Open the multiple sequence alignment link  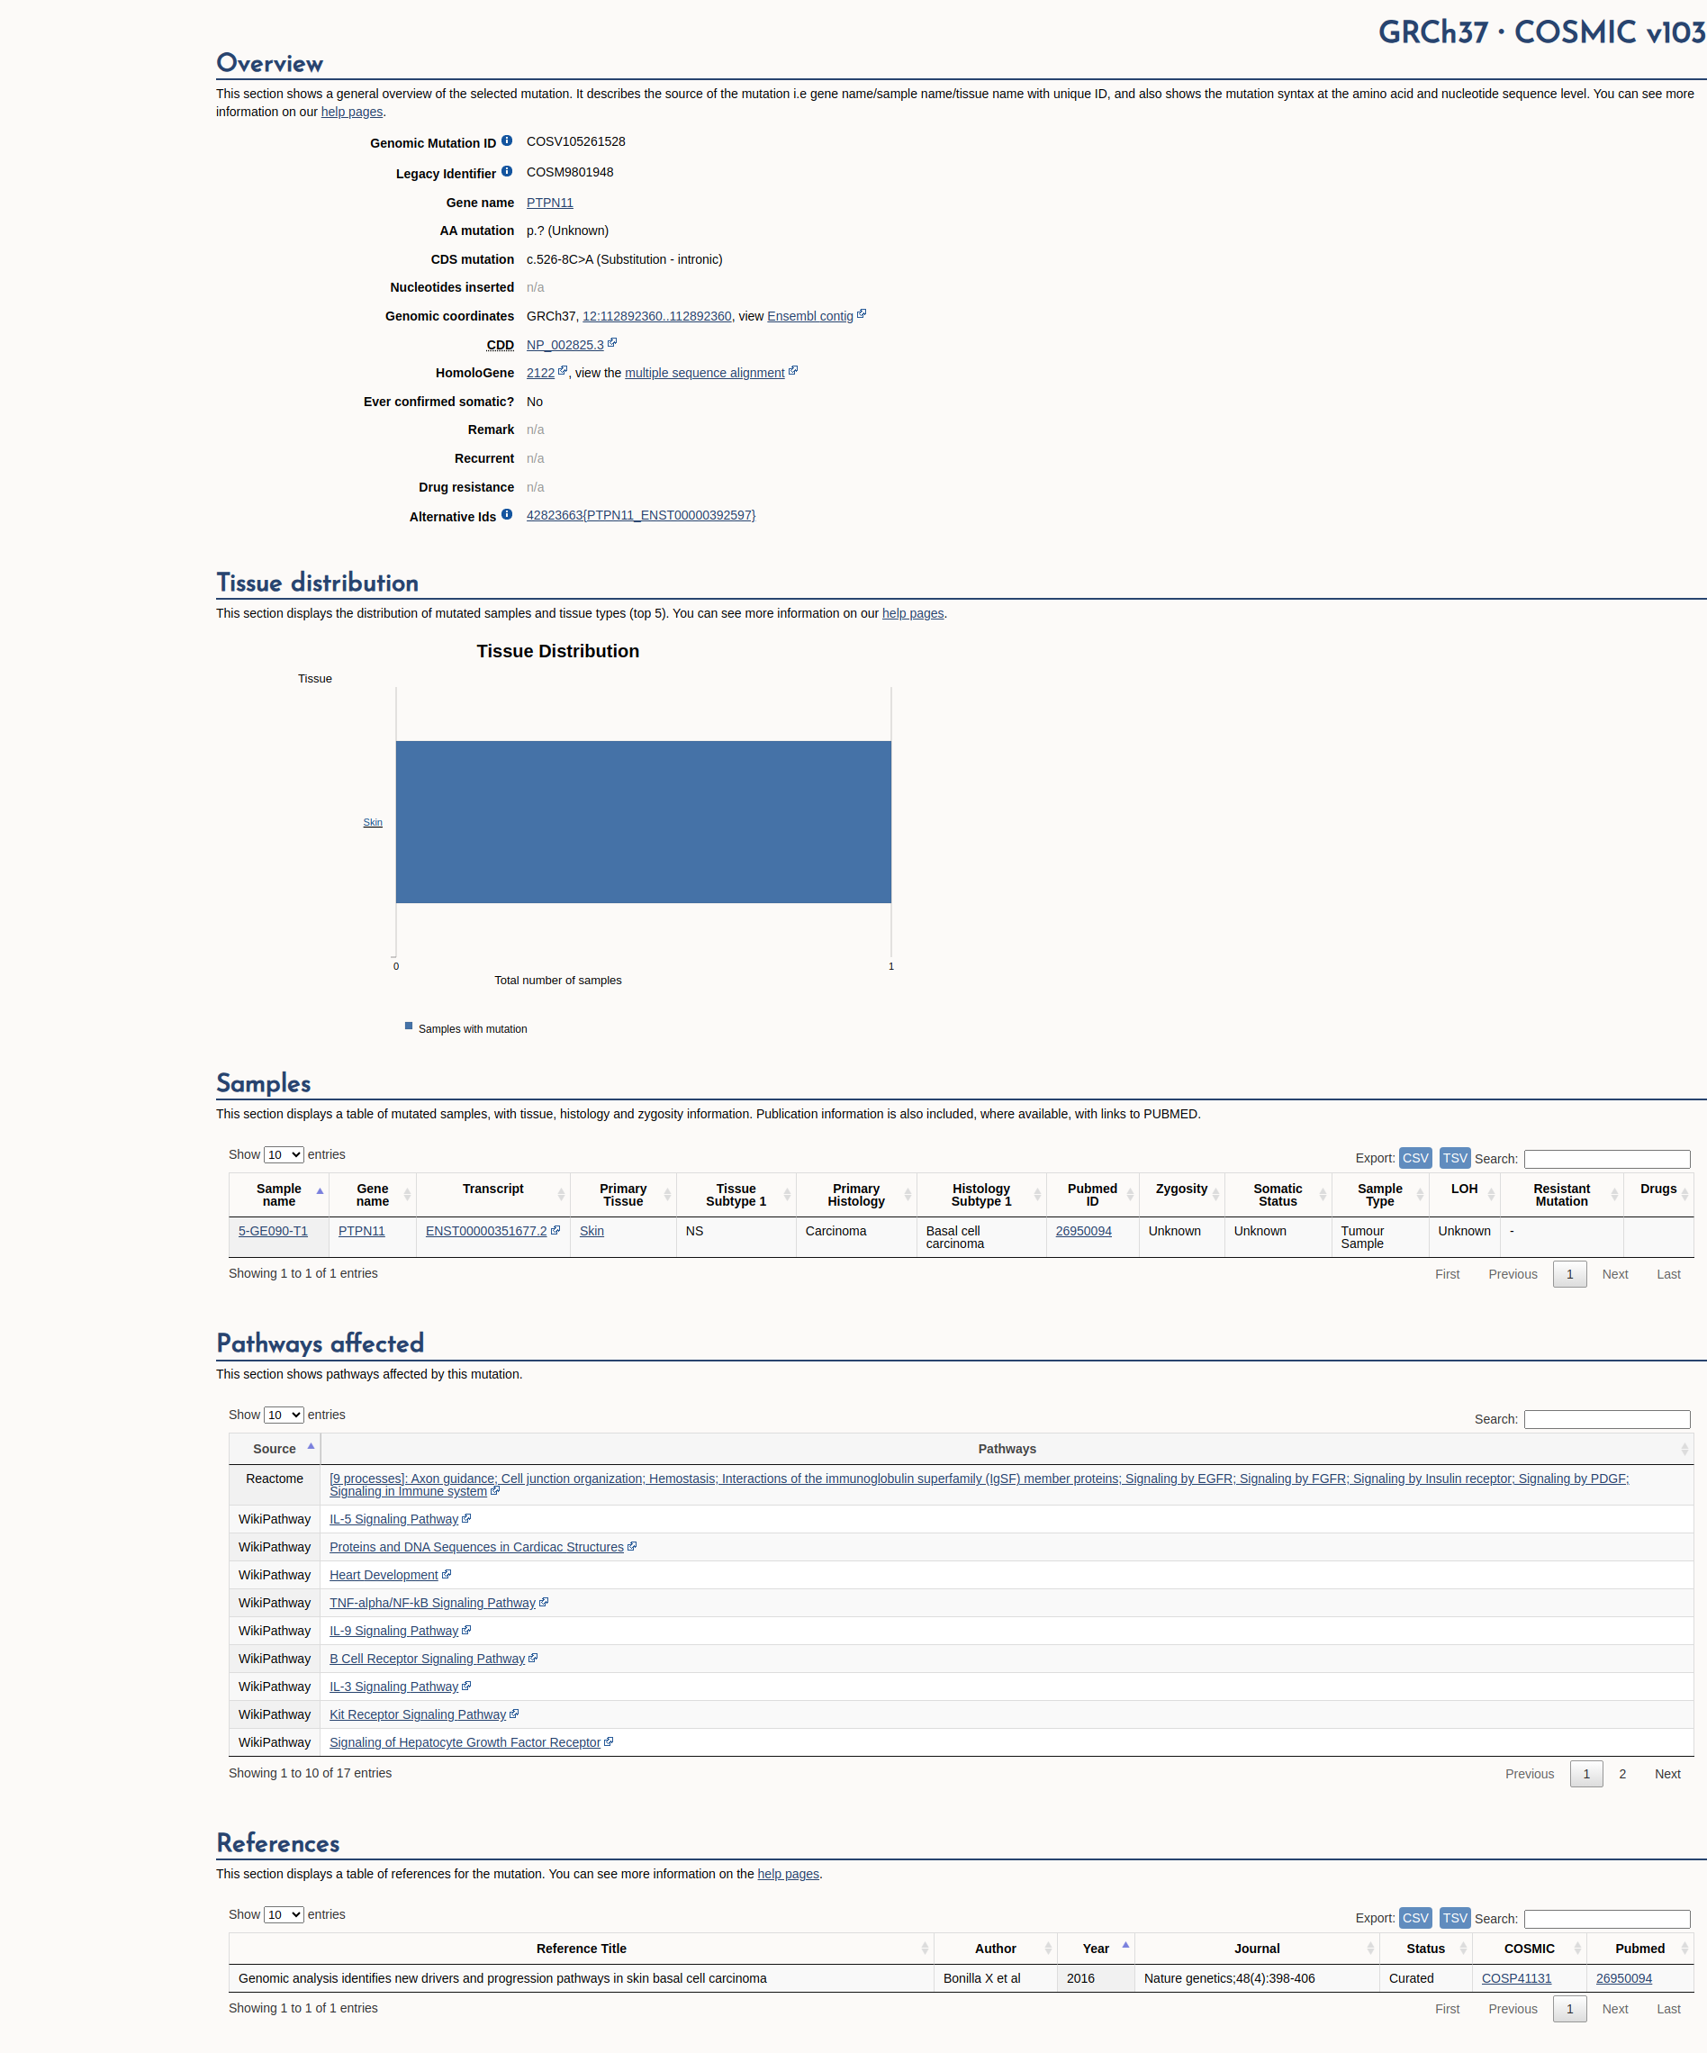pyautogui.click(x=704, y=373)
